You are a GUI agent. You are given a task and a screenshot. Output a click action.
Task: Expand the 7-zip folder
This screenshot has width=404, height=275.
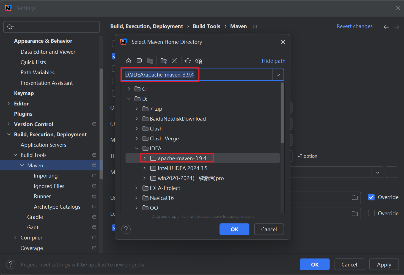pyautogui.click(x=136, y=109)
